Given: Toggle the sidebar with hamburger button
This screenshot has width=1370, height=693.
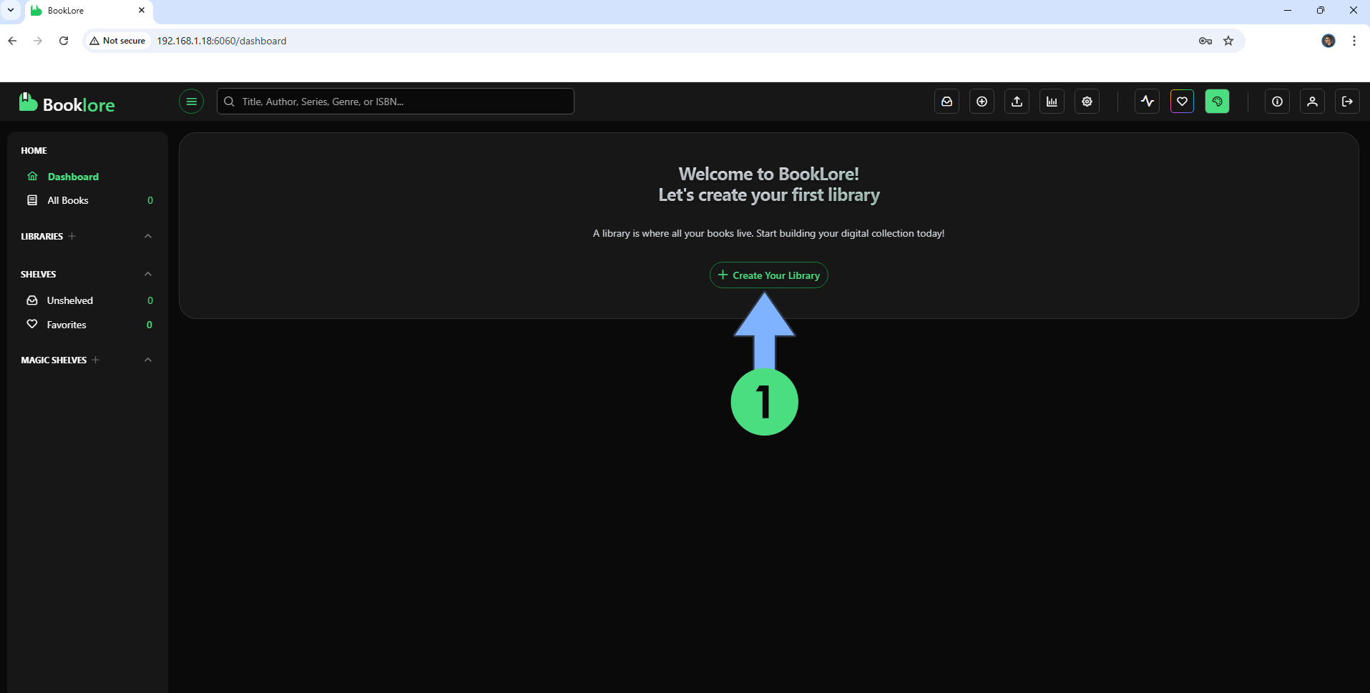Looking at the screenshot, I should point(191,102).
